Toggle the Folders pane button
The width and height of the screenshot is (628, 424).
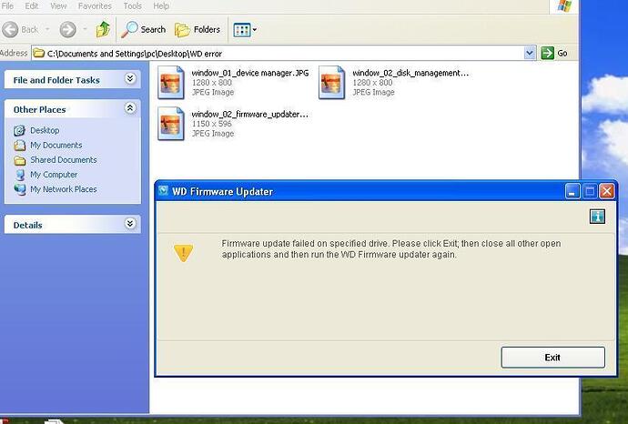tap(198, 29)
